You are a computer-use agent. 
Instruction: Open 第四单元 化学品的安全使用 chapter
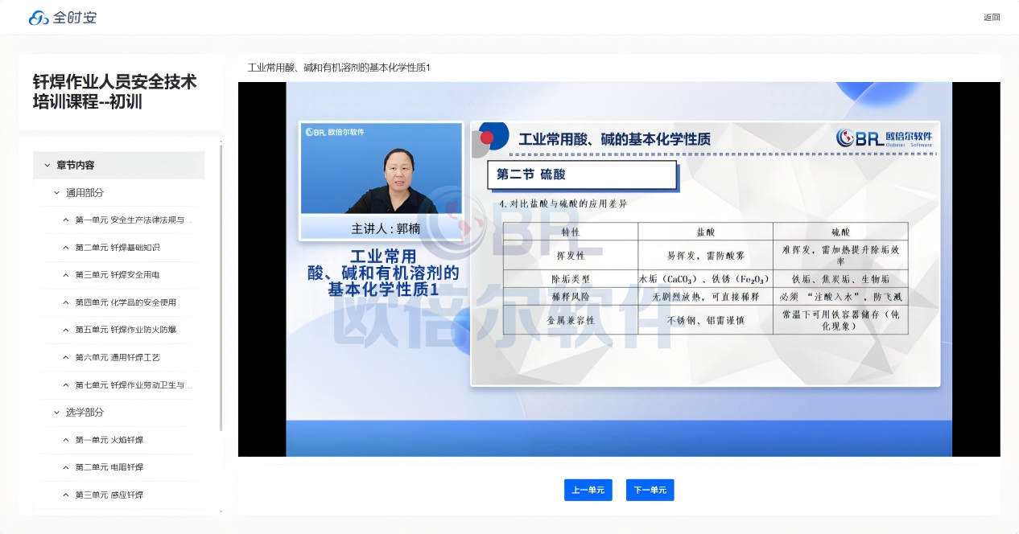click(x=126, y=302)
